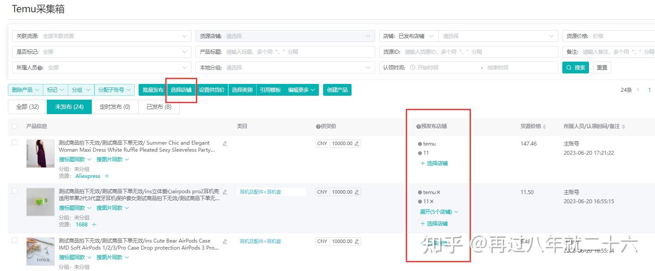Expand the 展开(5个店铺) shop list
Viewport: 655px width, 271px height.
pos(437,212)
